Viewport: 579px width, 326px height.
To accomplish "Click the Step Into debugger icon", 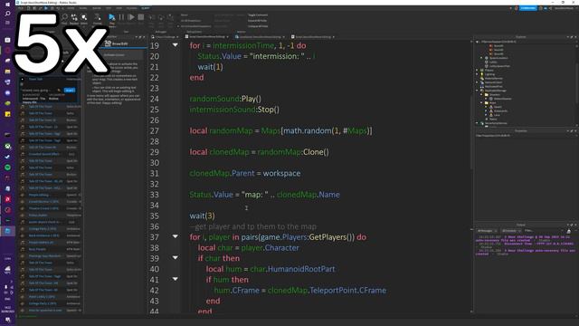I will (x=151, y=18).
